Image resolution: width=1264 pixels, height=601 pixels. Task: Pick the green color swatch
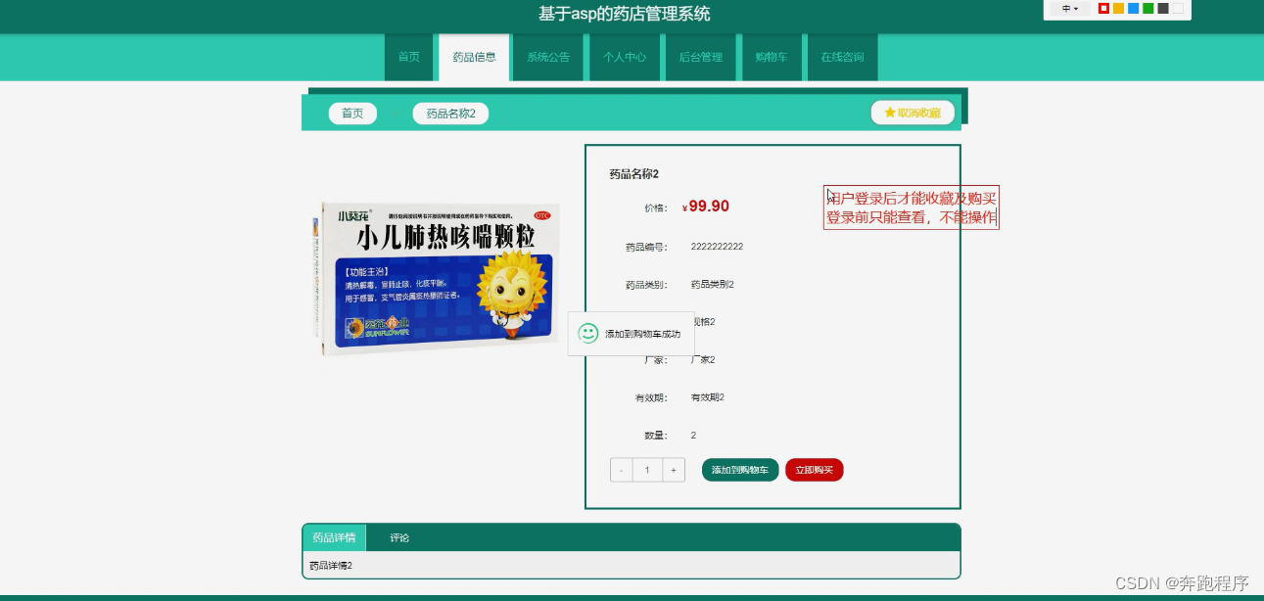[x=1147, y=9]
